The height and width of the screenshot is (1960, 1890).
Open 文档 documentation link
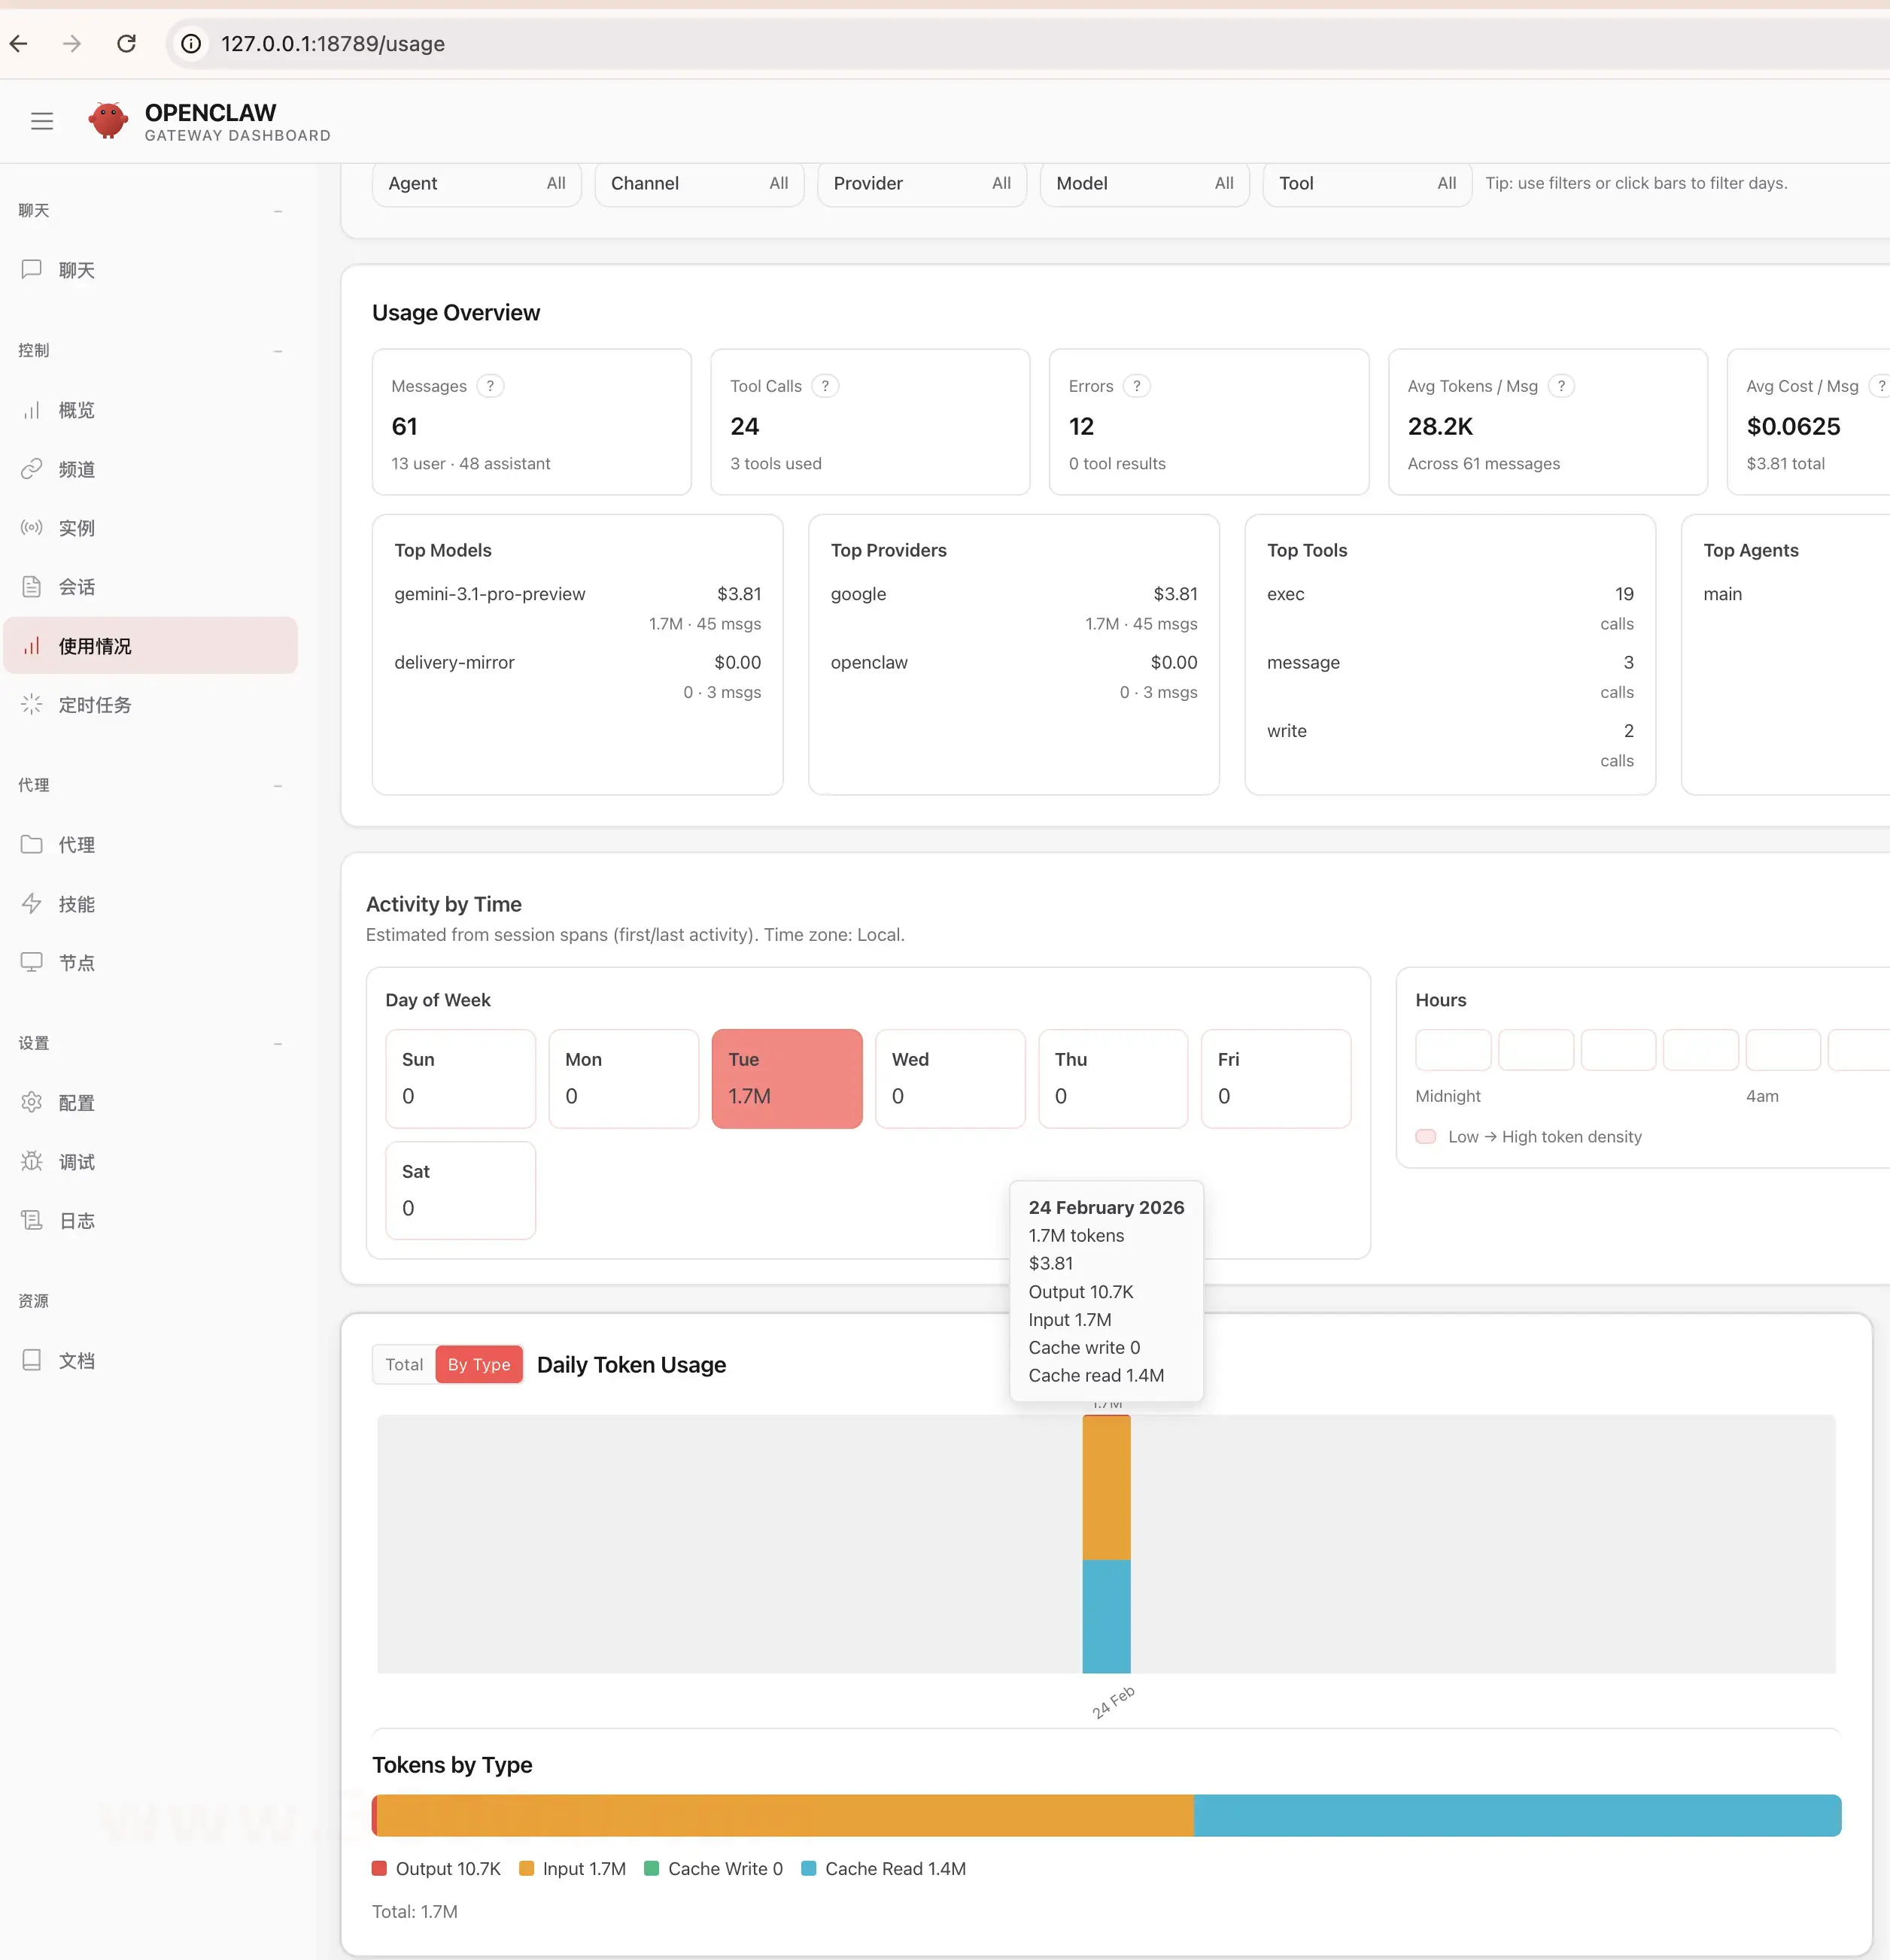(x=76, y=1360)
